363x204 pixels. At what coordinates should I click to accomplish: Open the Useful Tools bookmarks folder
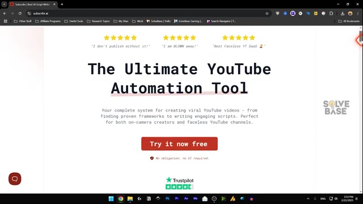pos(74,21)
